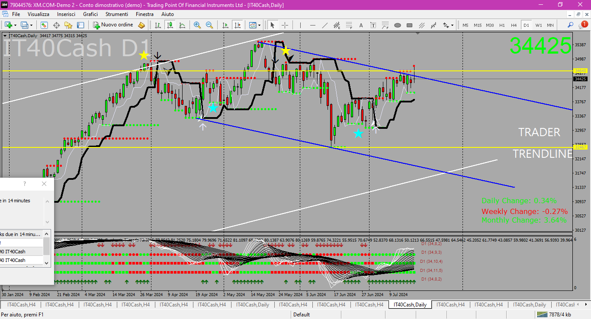591x319 pixels.
Task: Select the M30 timeframe button
Action: click(x=490, y=25)
